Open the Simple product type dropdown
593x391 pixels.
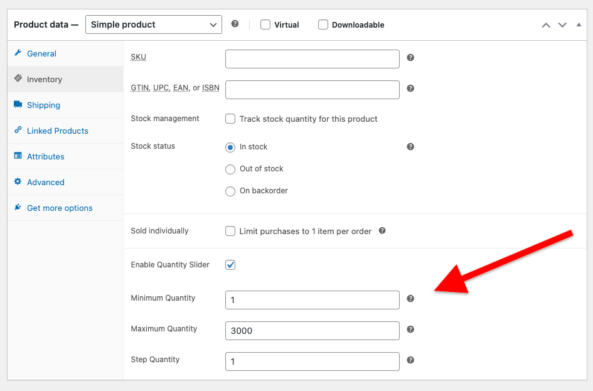point(153,24)
